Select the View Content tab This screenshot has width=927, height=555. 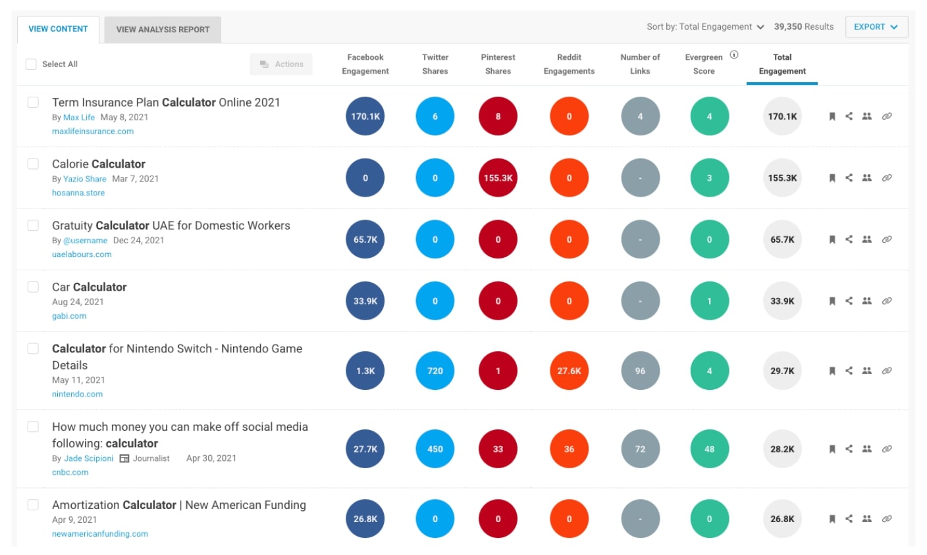58,30
